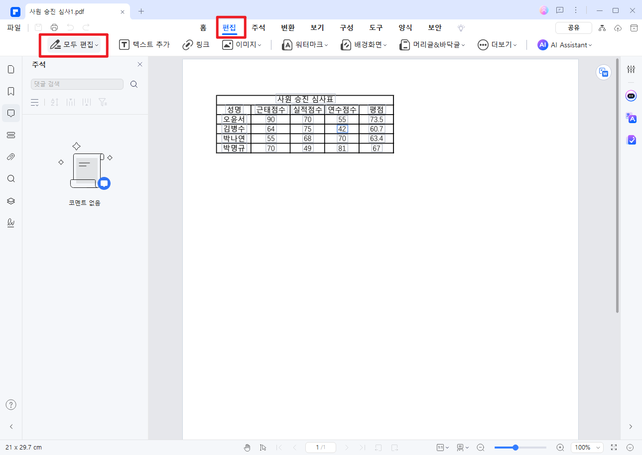642x455 pixels.
Task: Toggle the page thumbnails panel icon
Action: tap(11, 69)
